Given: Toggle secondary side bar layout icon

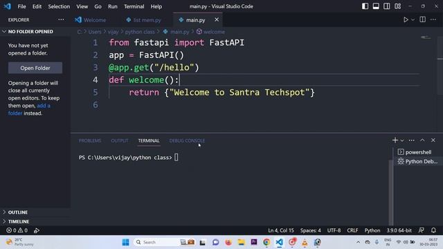Looking at the screenshot, I should click(386, 6).
